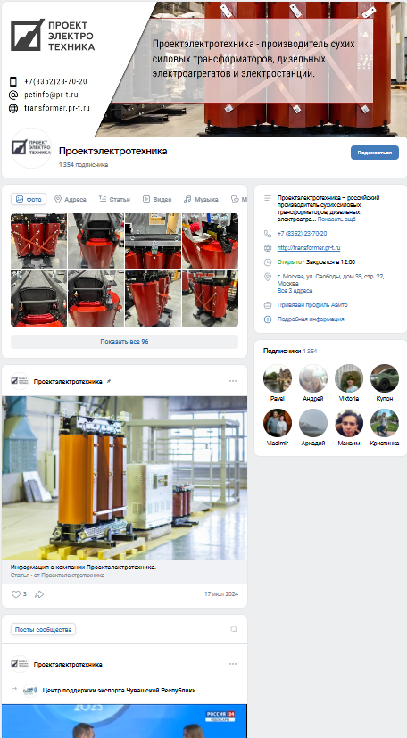Like the pinned post with heart icon
Viewport: 407px width, 738px height.
[16, 594]
